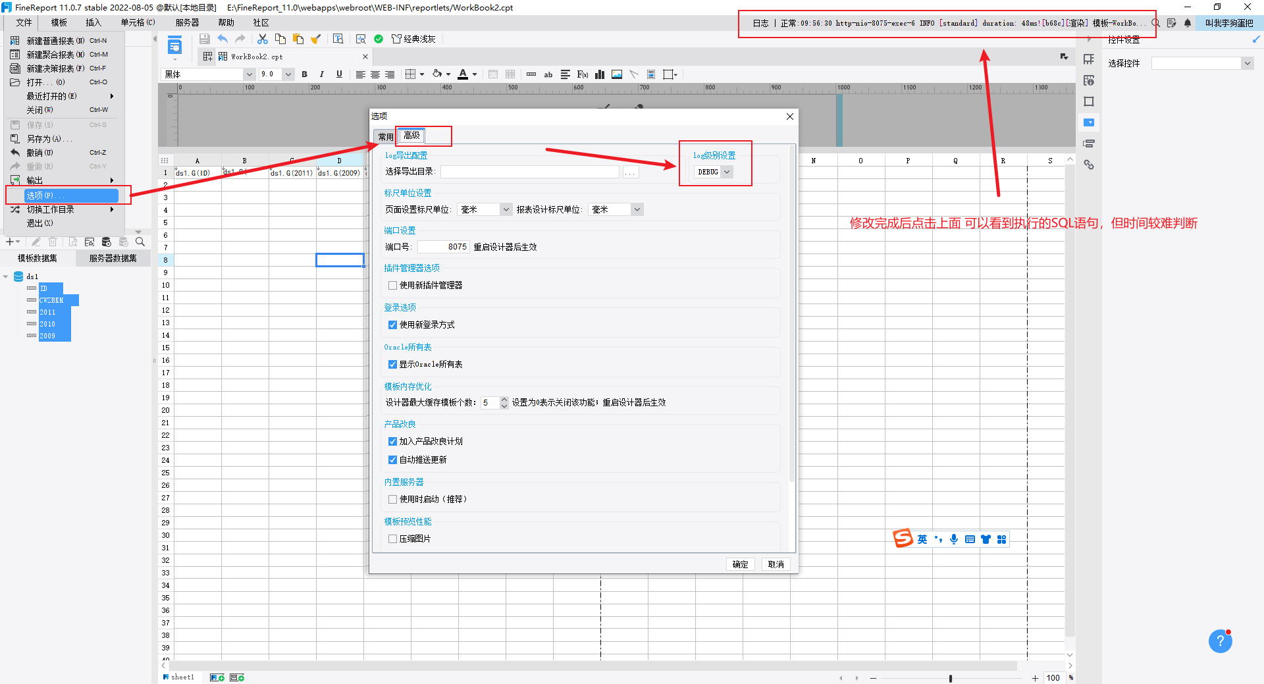Enable 压缩图片 checkbox
Screen dimensions: 1264x684
[x=393, y=539]
